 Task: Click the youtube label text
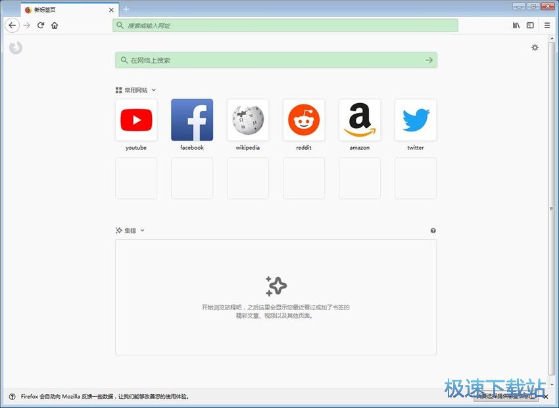coord(136,148)
